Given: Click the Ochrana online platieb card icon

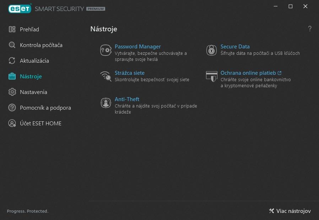Looking at the screenshot, I should [211, 76].
